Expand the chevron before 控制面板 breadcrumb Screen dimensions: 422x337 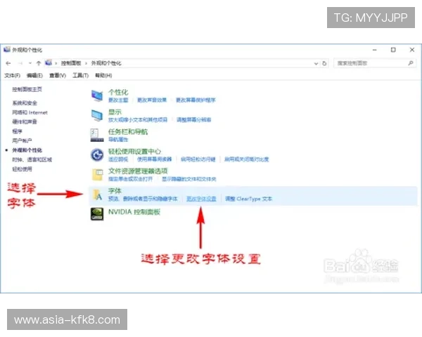(x=56, y=63)
